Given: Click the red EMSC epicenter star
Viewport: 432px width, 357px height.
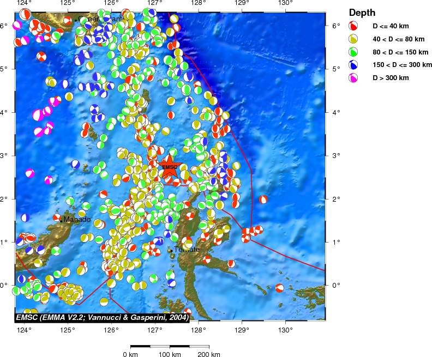Looking at the screenshot, I should [170, 168].
